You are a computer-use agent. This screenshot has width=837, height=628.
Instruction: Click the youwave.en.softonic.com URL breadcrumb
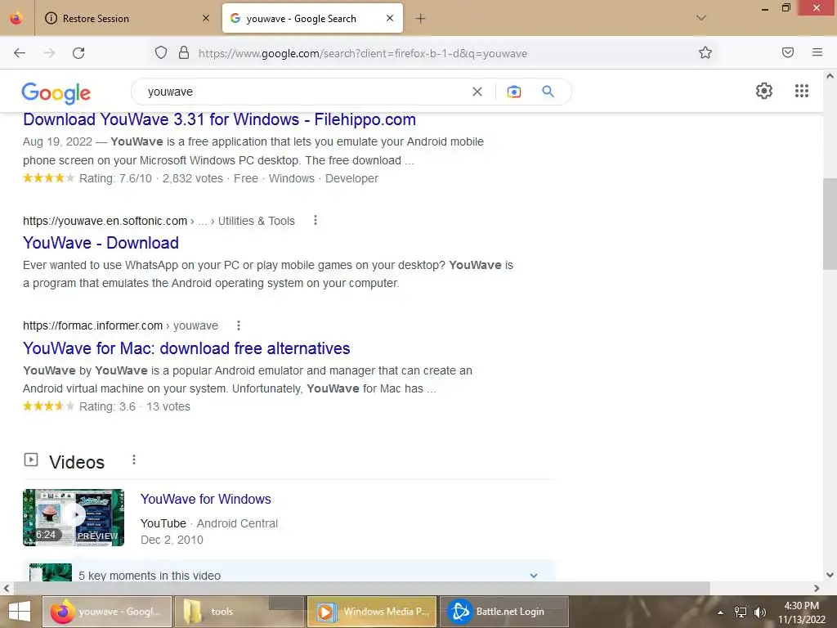(x=159, y=221)
